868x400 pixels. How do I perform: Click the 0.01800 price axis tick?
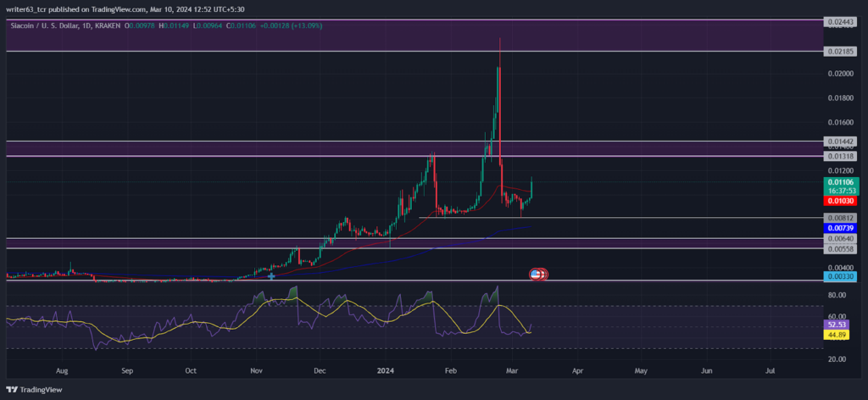840,98
